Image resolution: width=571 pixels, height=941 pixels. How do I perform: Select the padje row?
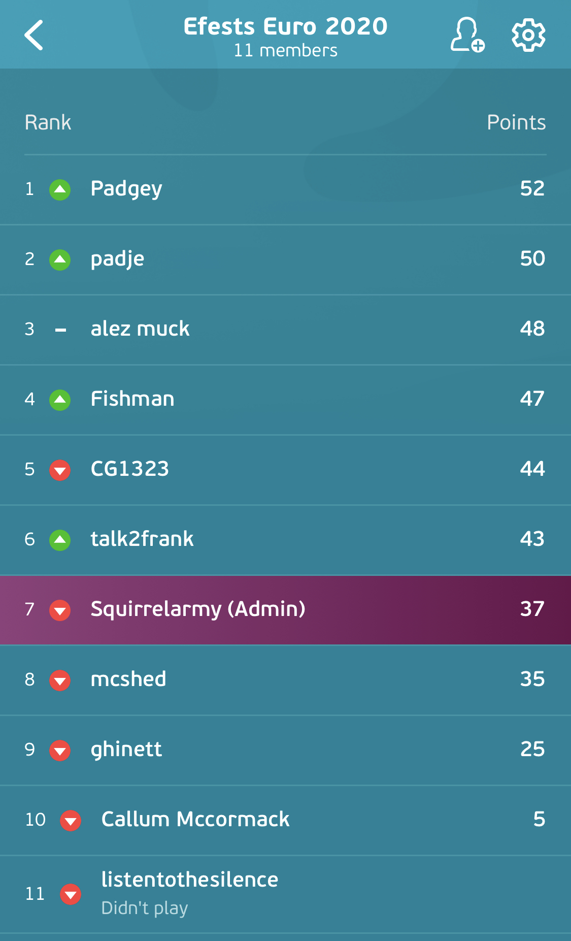[285, 259]
